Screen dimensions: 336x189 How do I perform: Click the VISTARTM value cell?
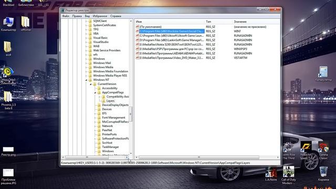click(240, 58)
